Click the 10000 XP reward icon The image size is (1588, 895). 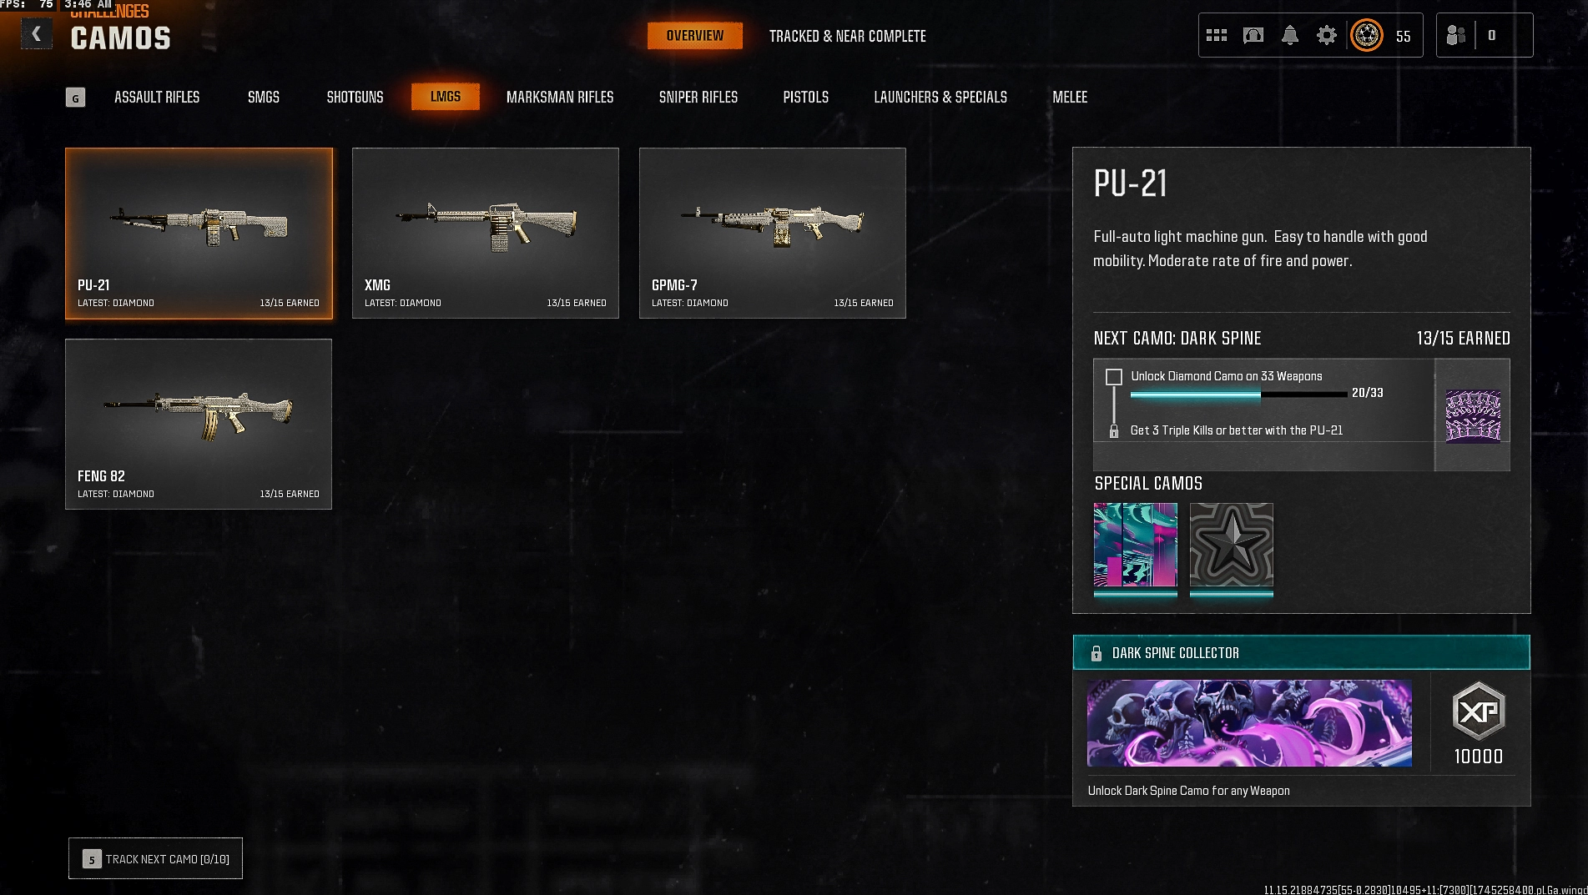click(1479, 711)
